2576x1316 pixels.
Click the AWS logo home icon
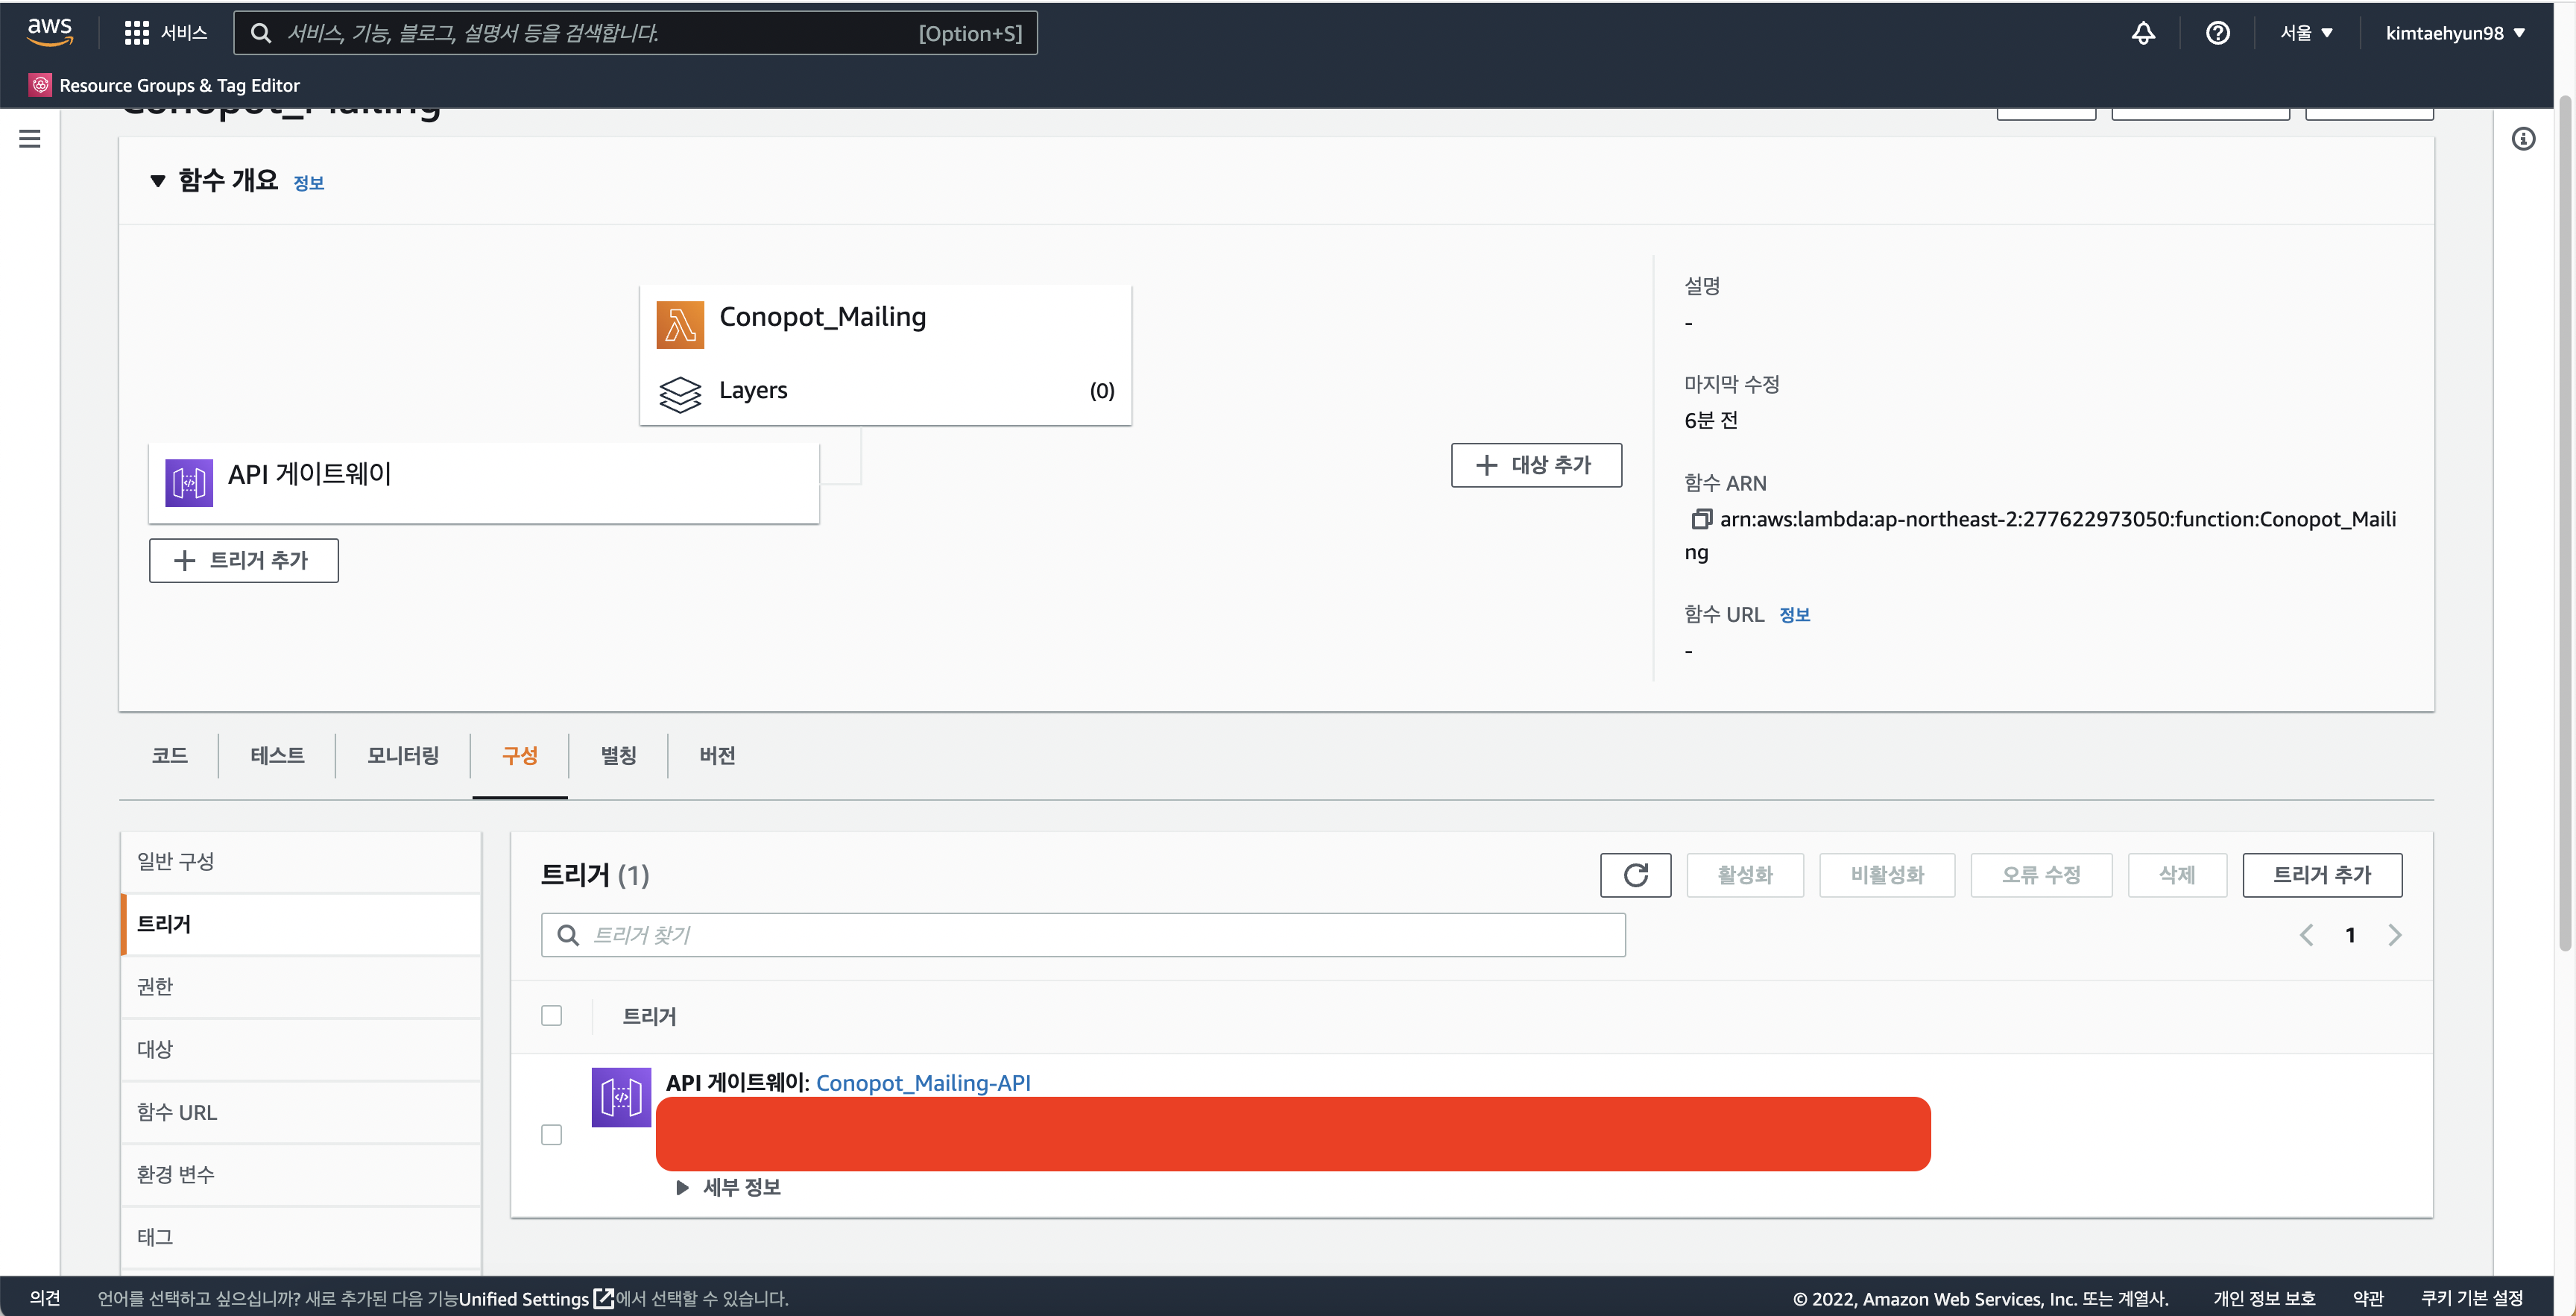click(x=49, y=31)
